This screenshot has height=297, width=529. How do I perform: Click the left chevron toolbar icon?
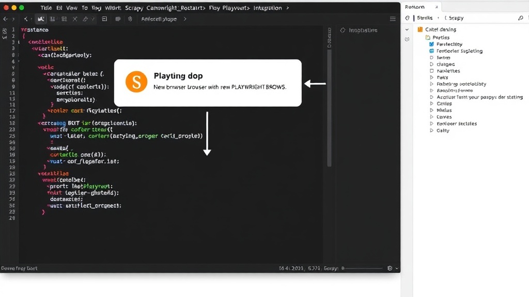coord(26,19)
